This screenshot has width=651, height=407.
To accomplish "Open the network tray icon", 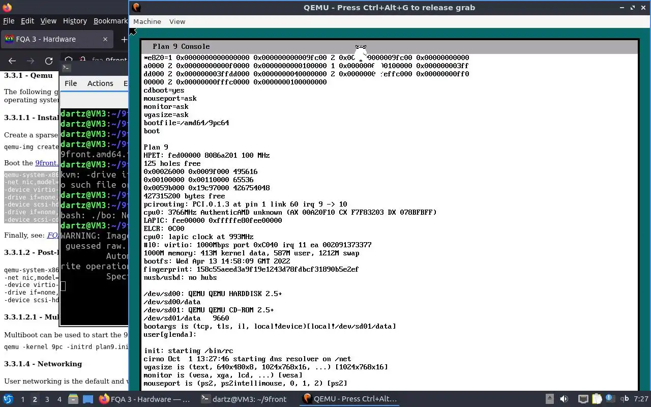I will [x=583, y=399].
